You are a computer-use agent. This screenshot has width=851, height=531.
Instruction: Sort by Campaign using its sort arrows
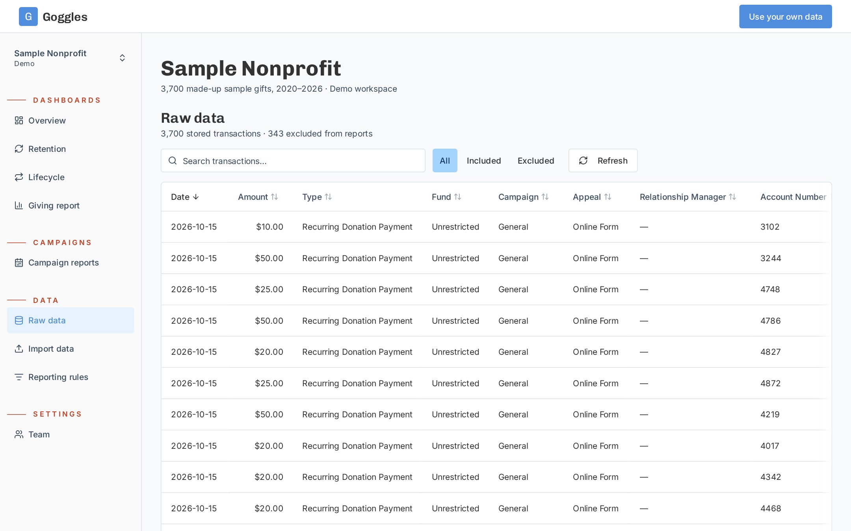pos(545,197)
